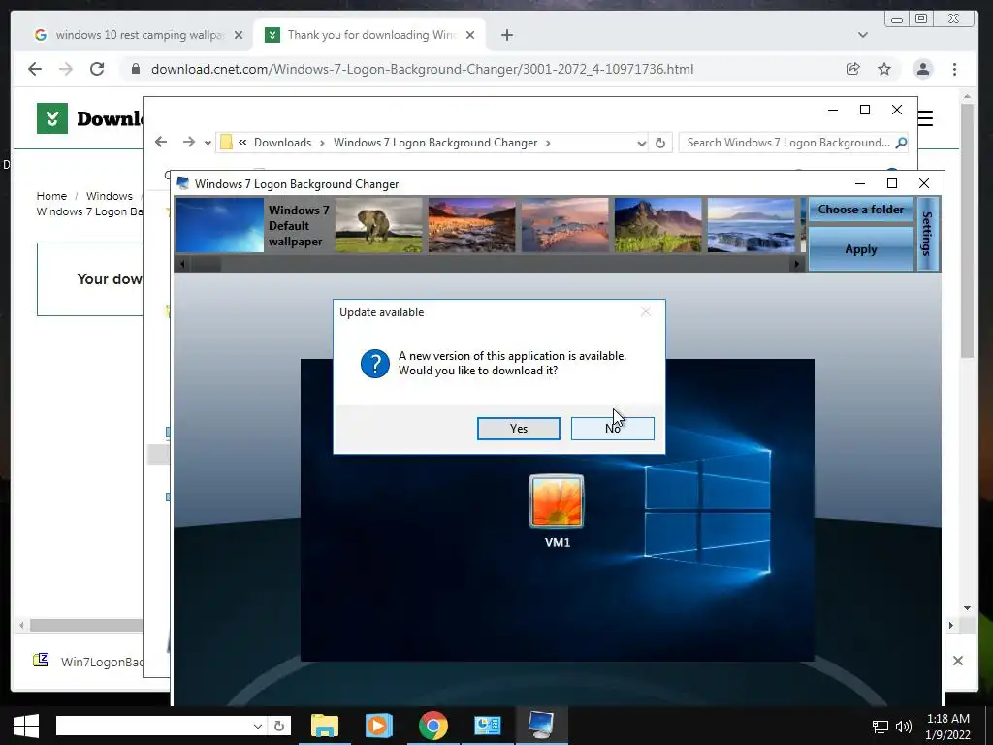Viewport: 993px width, 745px height.
Task: Open Explorer recent locations dropdown
Action: [208, 144]
